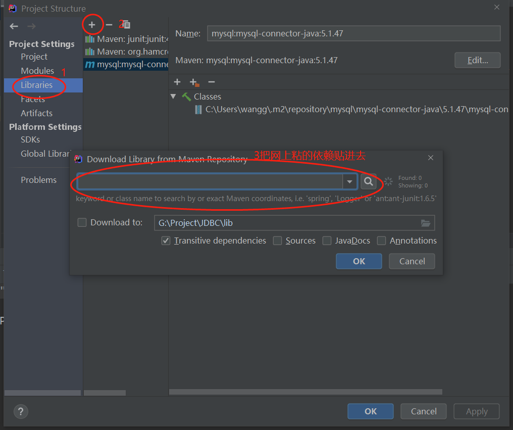
Task: Click the Apply button
Action: pyautogui.click(x=476, y=411)
